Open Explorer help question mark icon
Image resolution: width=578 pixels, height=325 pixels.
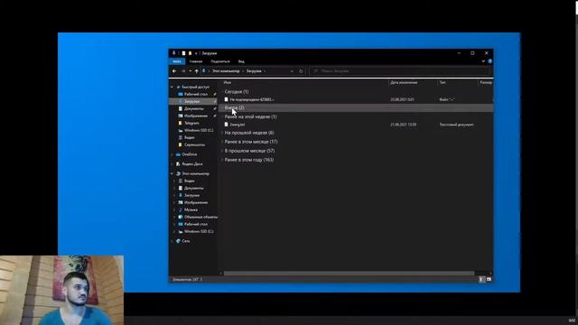(x=489, y=61)
